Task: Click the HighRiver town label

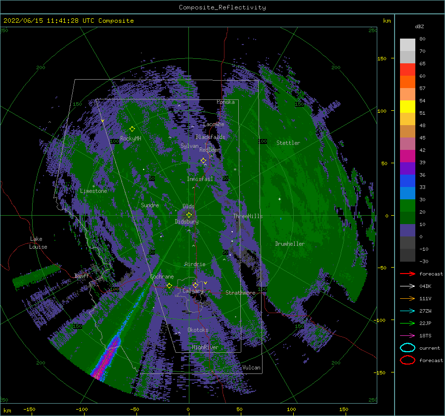Action: pos(205,347)
